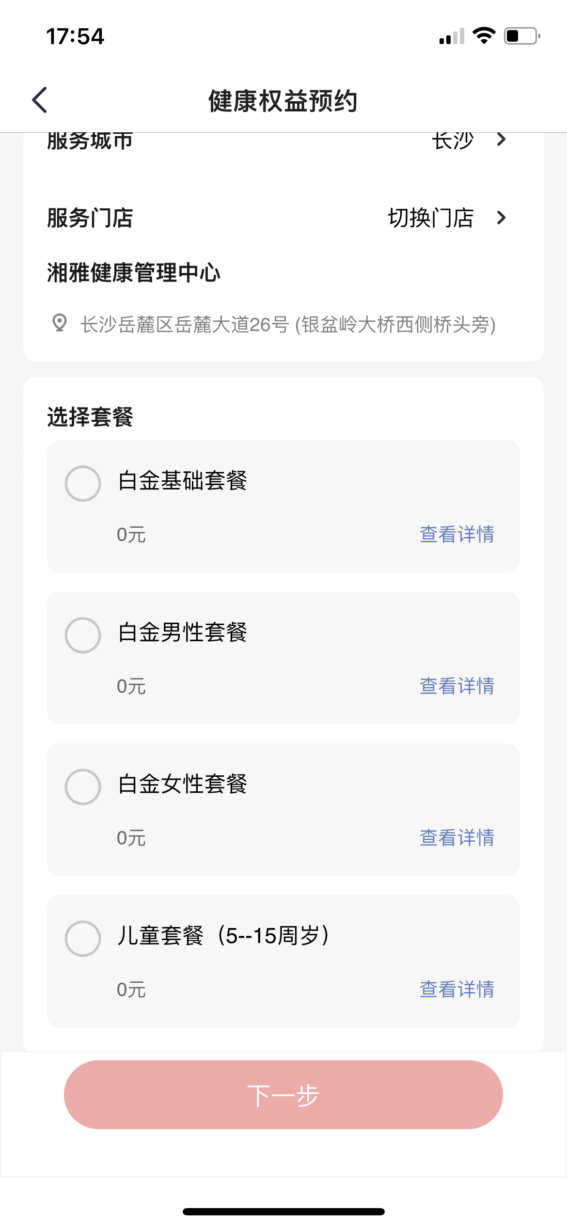Tap the 下一步 button
Image resolution: width=567 pixels, height=1227 pixels.
[283, 1095]
